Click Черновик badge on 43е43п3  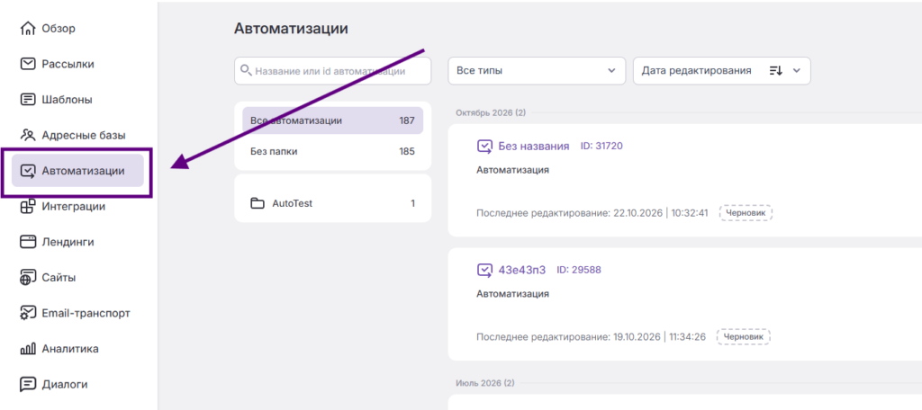pyautogui.click(x=743, y=337)
